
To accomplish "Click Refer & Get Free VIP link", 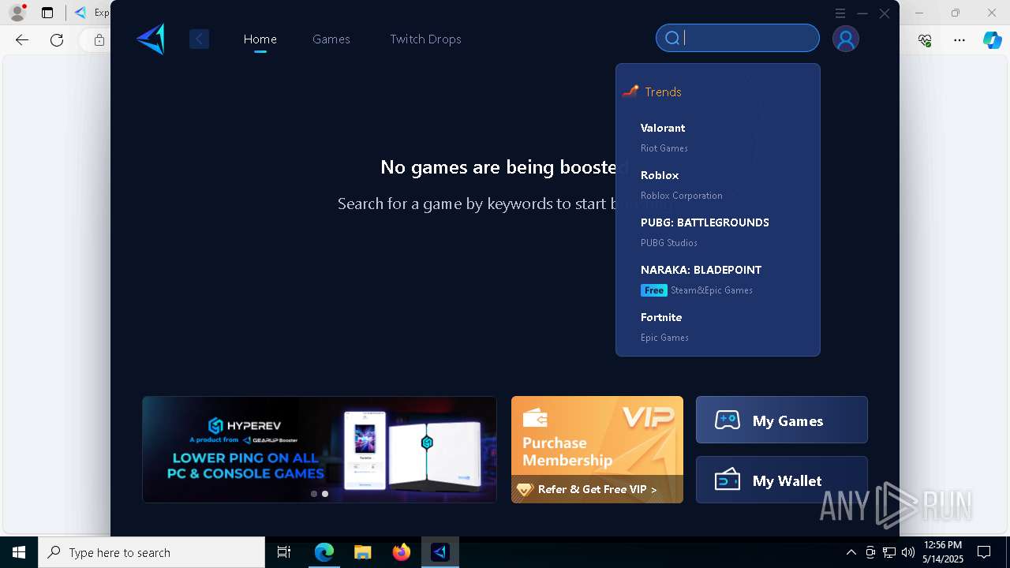I will click(597, 489).
